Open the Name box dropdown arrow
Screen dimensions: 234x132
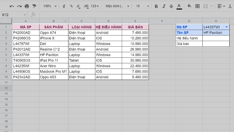25,15
